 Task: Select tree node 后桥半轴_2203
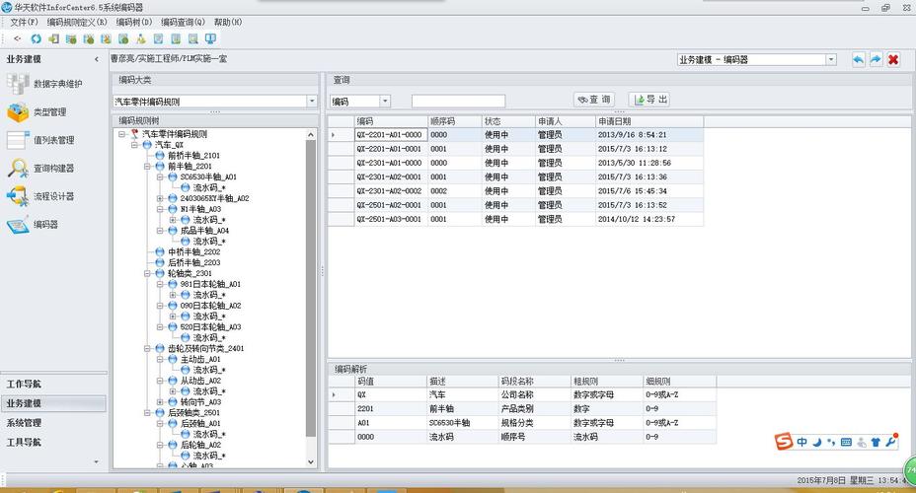[x=193, y=262]
